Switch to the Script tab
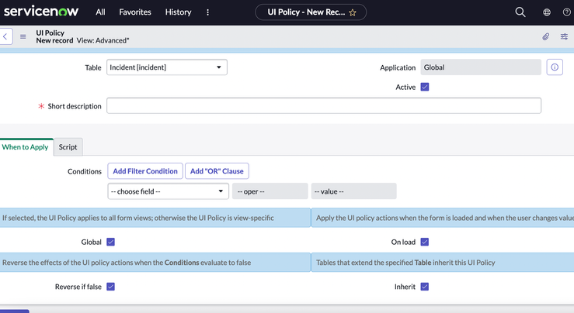Image resolution: width=574 pixels, height=313 pixels. [68, 147]
